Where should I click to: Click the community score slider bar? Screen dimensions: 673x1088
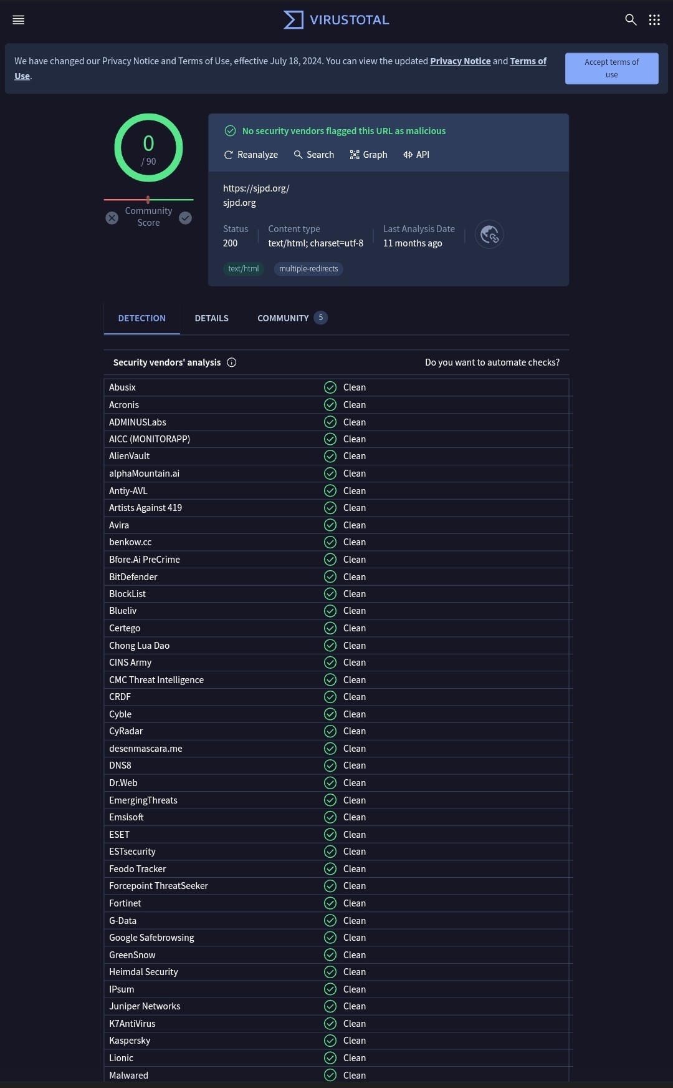148,200
